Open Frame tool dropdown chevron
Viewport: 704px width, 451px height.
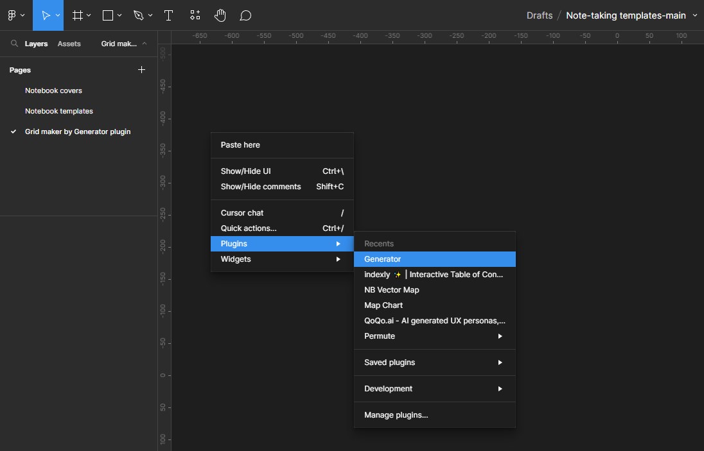[89, 15]
